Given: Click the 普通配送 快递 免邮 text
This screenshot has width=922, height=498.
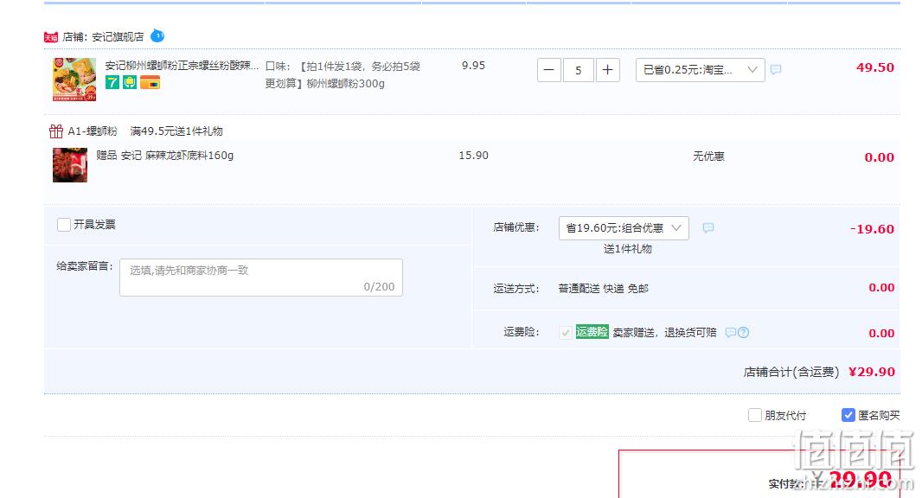Looking at the screenshot, I should tap(604, 288).
